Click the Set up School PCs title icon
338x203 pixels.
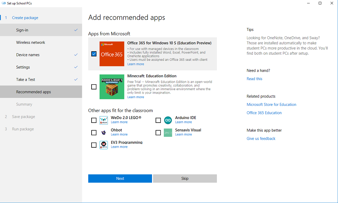point(4,3)
